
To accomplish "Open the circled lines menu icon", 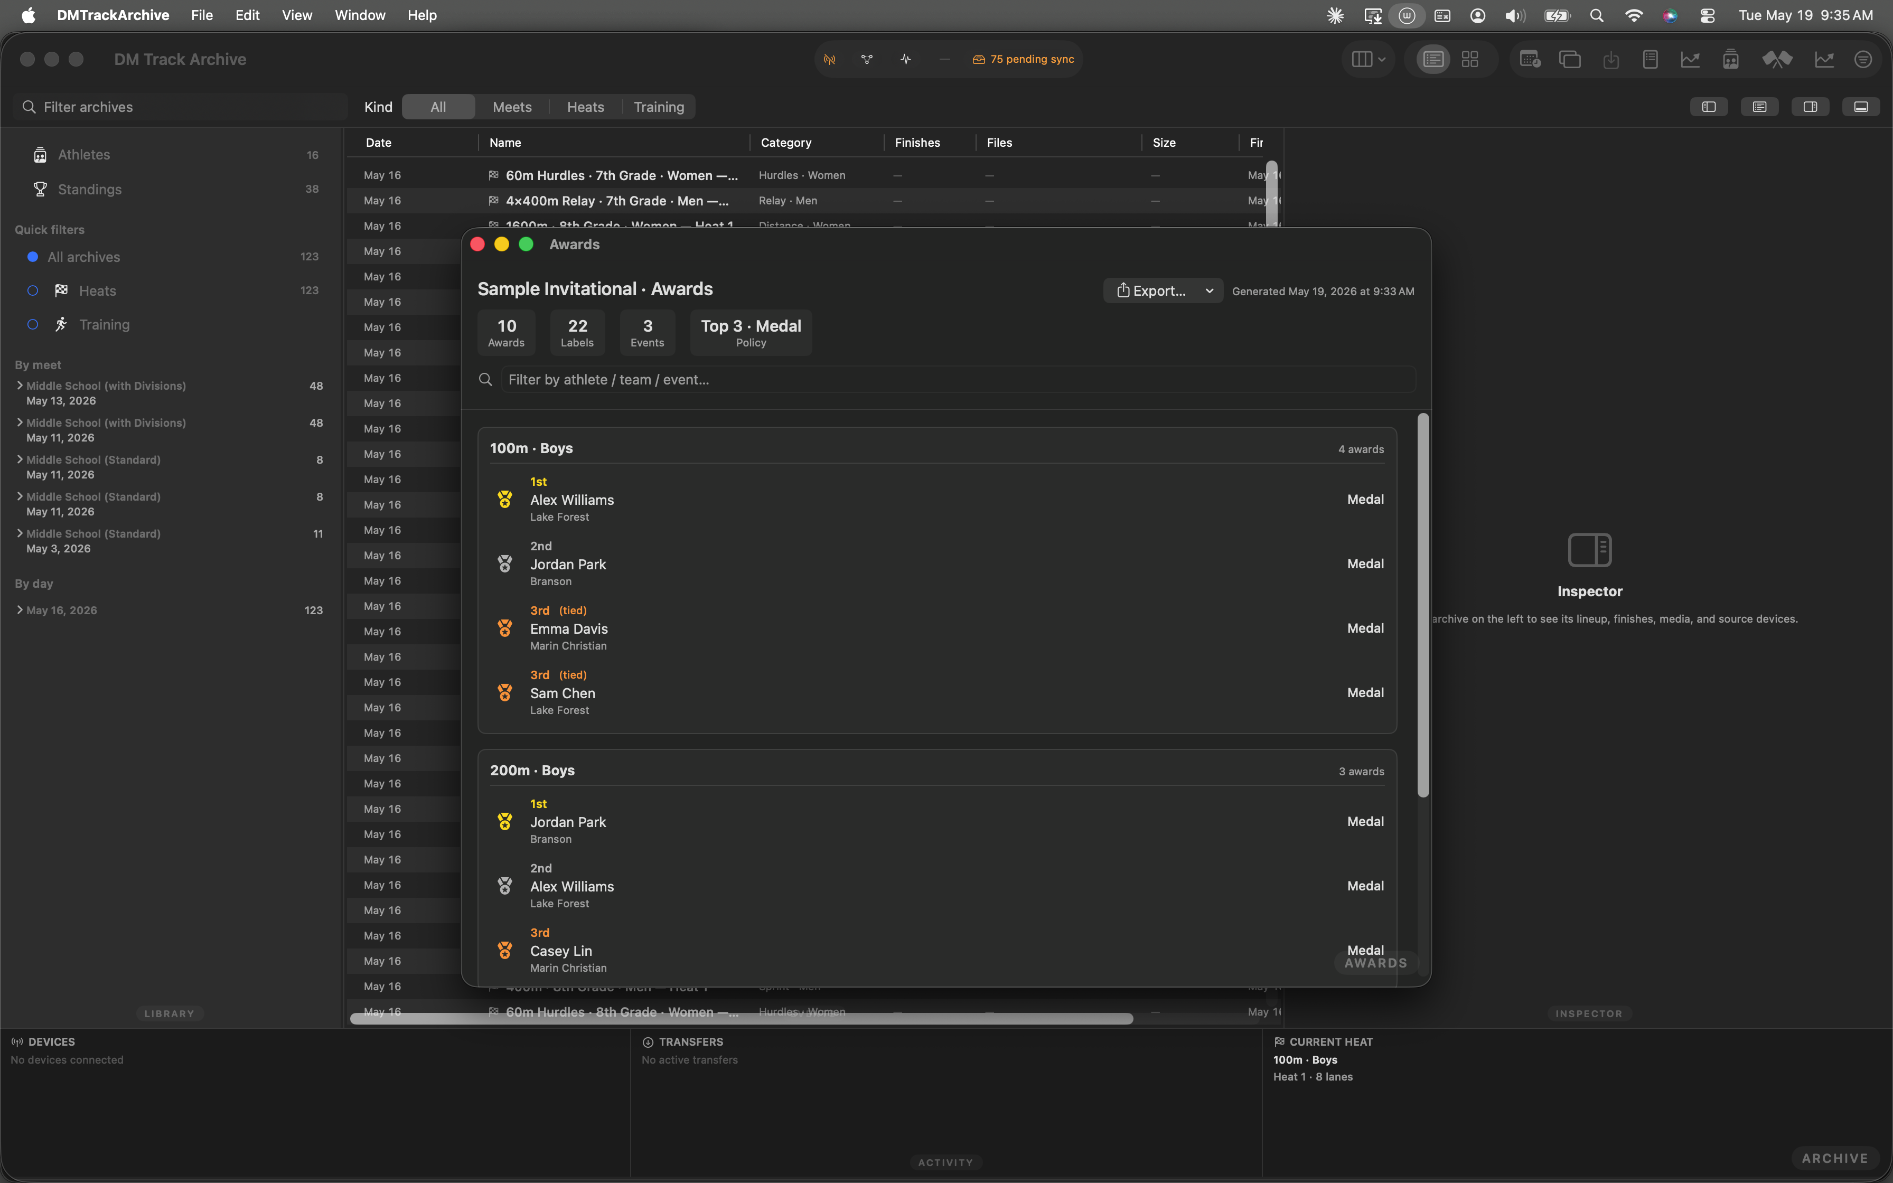I will coord(1863,60).
